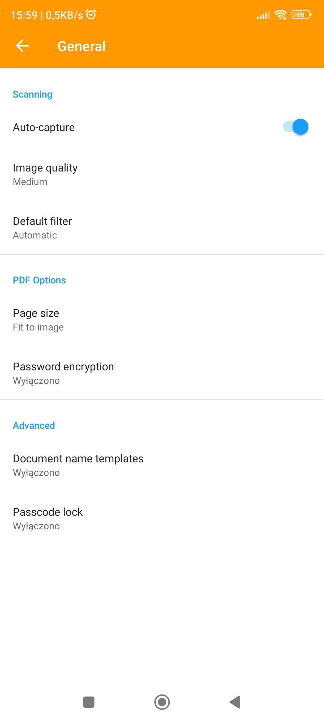Screen dimensions: 324x721
Task: Toggle the Auto-capture switch off
Action: (x=296, y=127)
